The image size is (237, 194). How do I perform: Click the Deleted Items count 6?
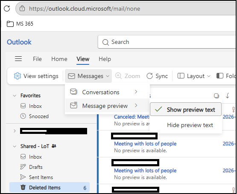[x=85, y=188]
